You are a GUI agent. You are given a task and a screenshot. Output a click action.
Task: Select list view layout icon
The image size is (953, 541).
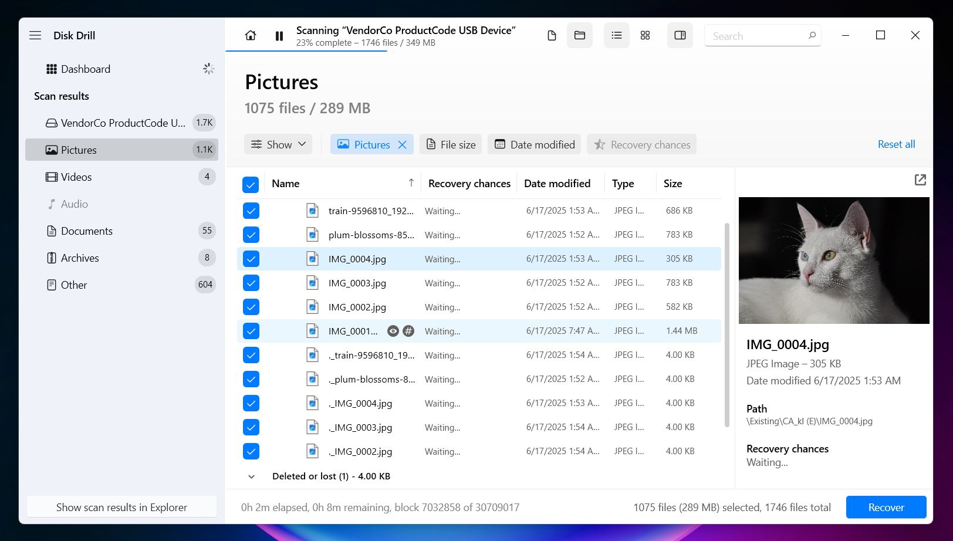617,35
